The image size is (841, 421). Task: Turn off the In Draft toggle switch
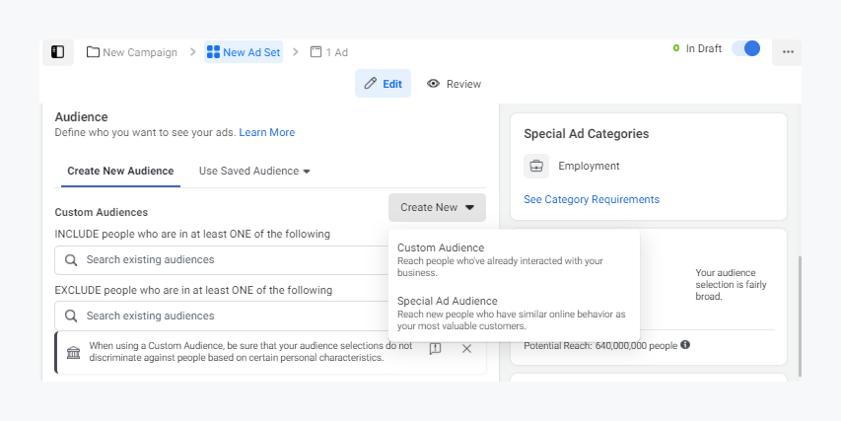(745, 49)
